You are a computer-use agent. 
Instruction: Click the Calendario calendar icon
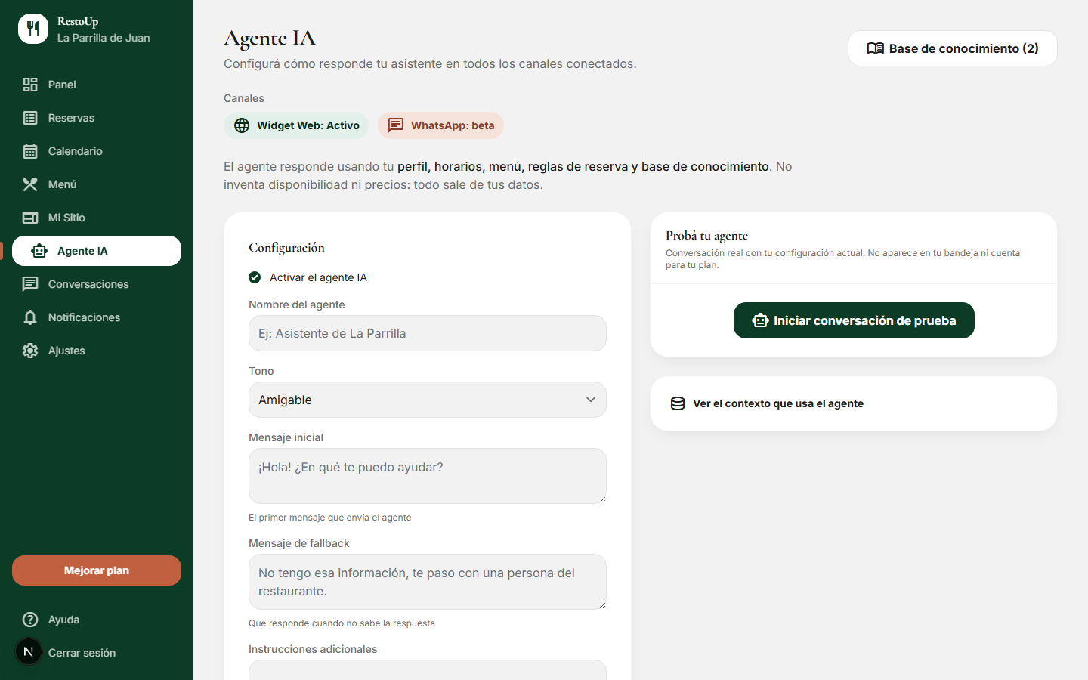click(30, 151)
